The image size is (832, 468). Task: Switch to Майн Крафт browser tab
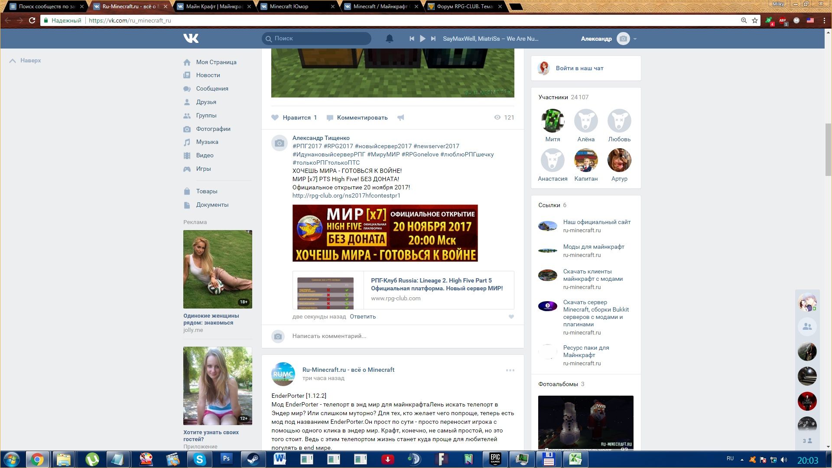[214, 6]
